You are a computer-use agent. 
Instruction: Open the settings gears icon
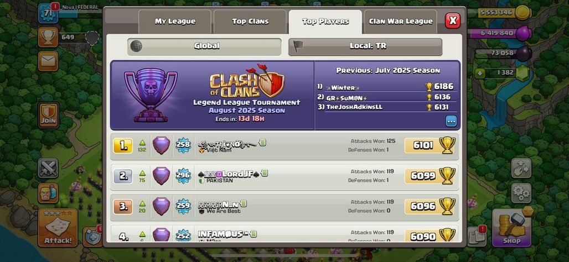[x=521, y=193]
